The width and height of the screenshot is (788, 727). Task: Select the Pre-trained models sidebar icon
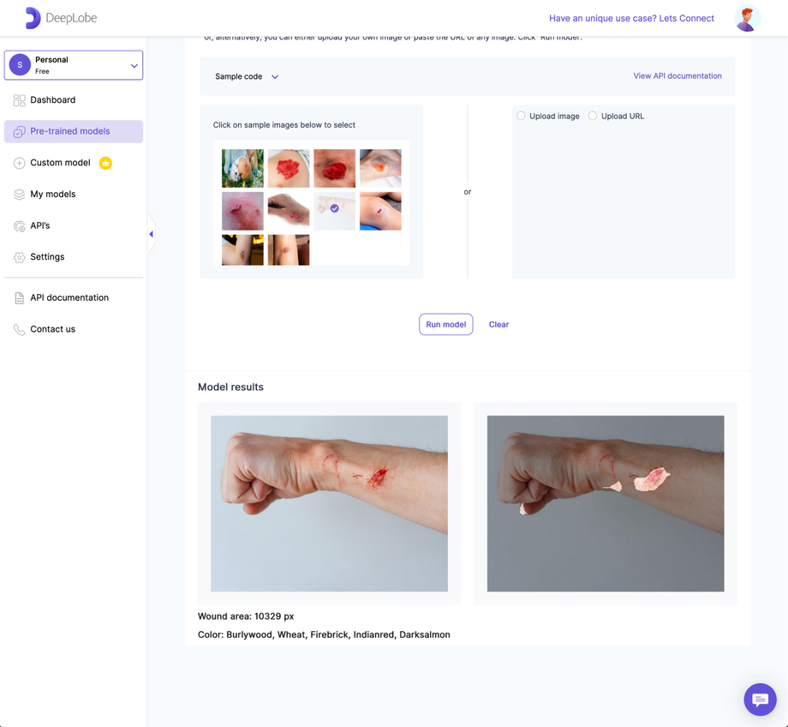[x=19, y=130]
